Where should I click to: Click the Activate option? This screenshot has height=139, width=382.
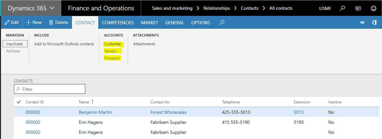[13, 51]
